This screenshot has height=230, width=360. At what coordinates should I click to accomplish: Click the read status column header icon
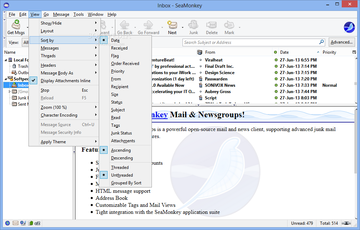pos(276,52)
